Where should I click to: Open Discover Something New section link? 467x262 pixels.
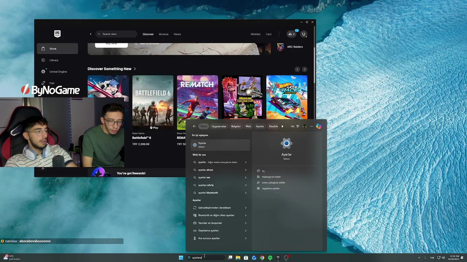[112, 69]
